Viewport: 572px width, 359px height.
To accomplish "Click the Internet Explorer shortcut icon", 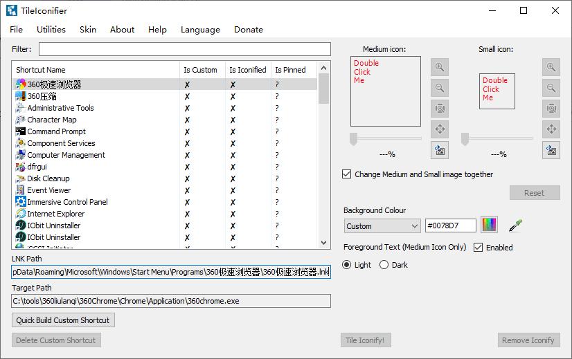I will coord(21,214).
